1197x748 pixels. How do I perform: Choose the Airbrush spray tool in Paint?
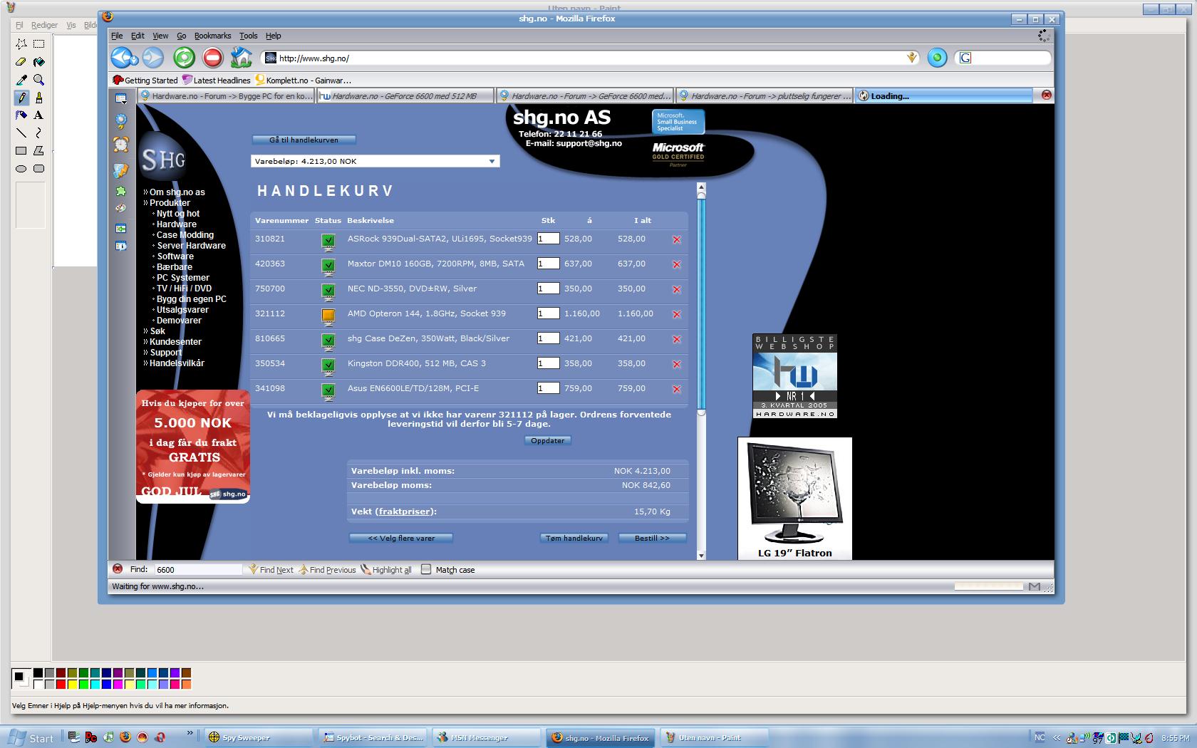[21, 115]
